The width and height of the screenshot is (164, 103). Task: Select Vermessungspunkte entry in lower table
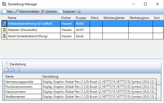[x=23, y=82]
